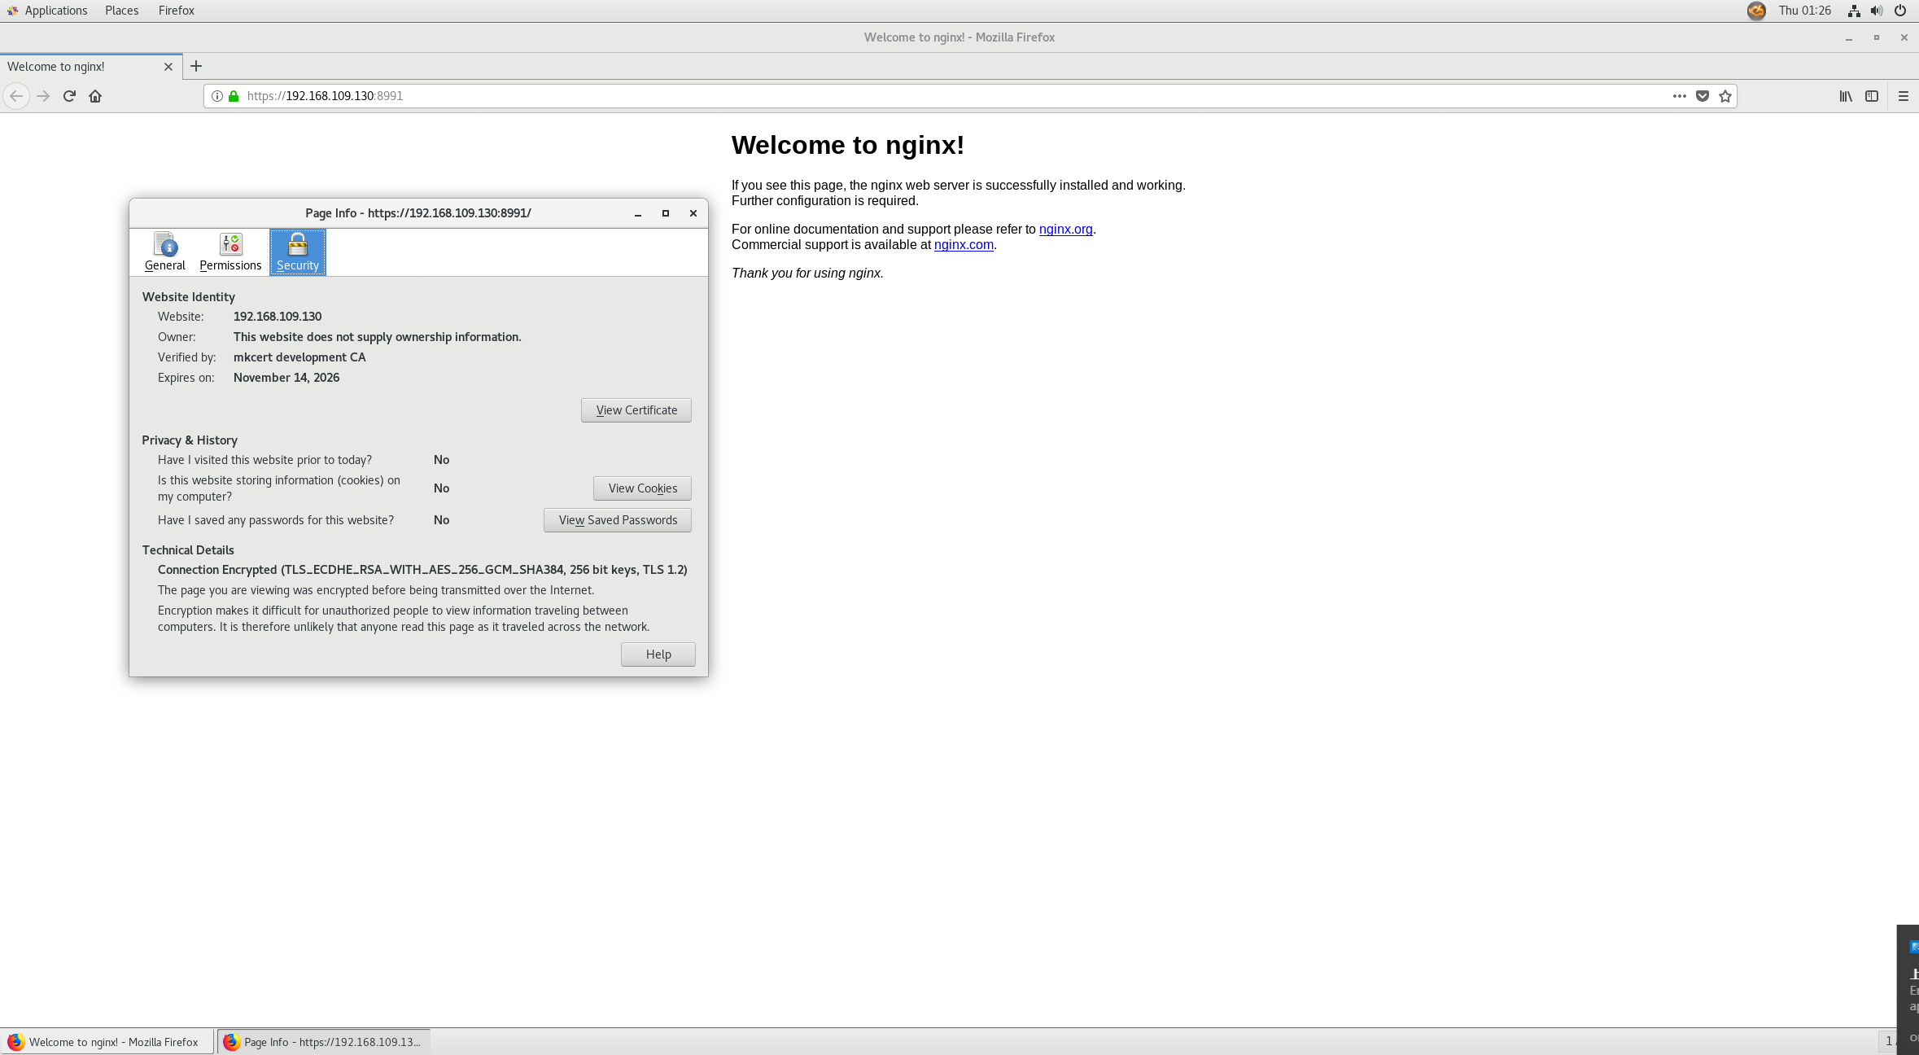The image size is (1919, 1055).
Task: Open Firefox hamburger menu
Action: coord(1903,96)
